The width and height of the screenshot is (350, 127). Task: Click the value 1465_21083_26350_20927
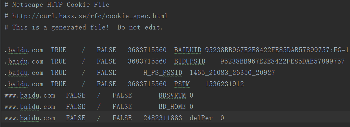click(232, 73)
